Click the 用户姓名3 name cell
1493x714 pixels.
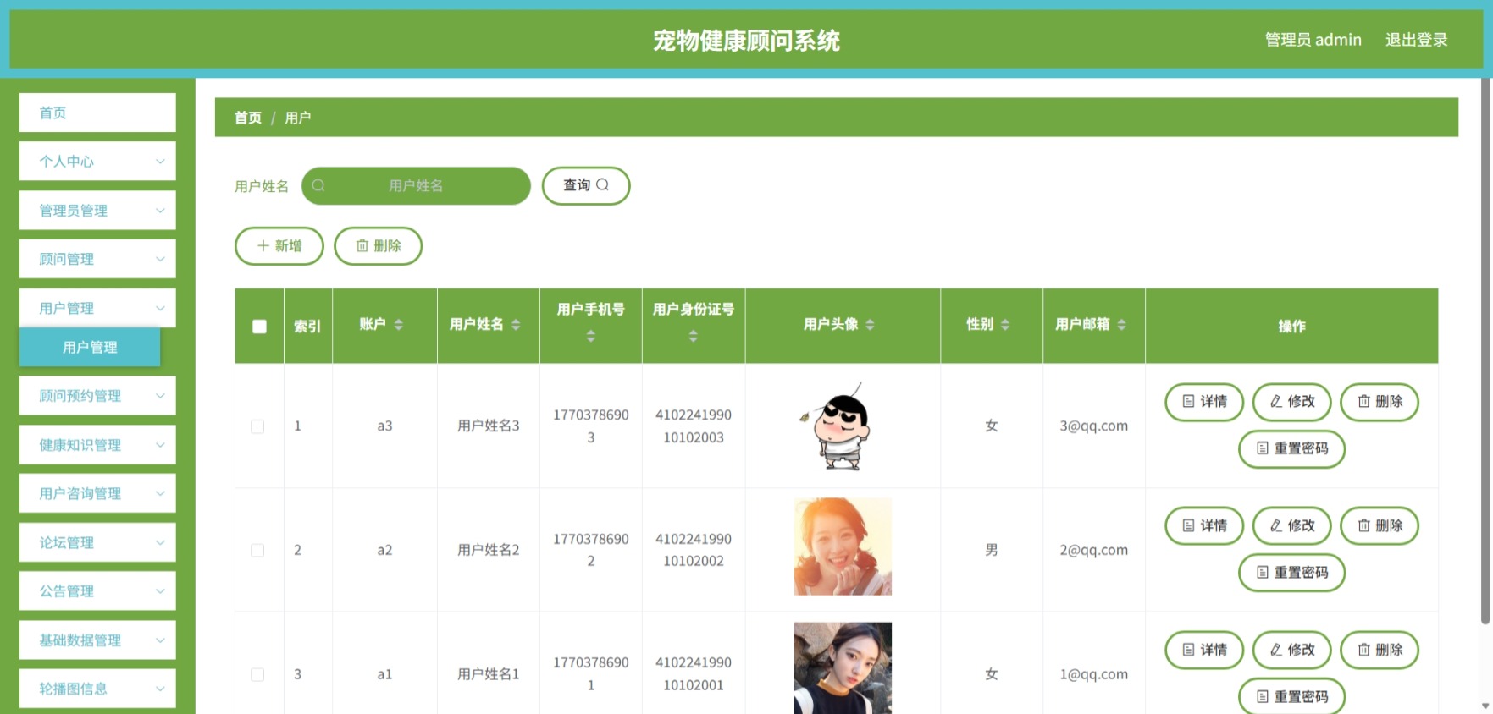(489, 426)
